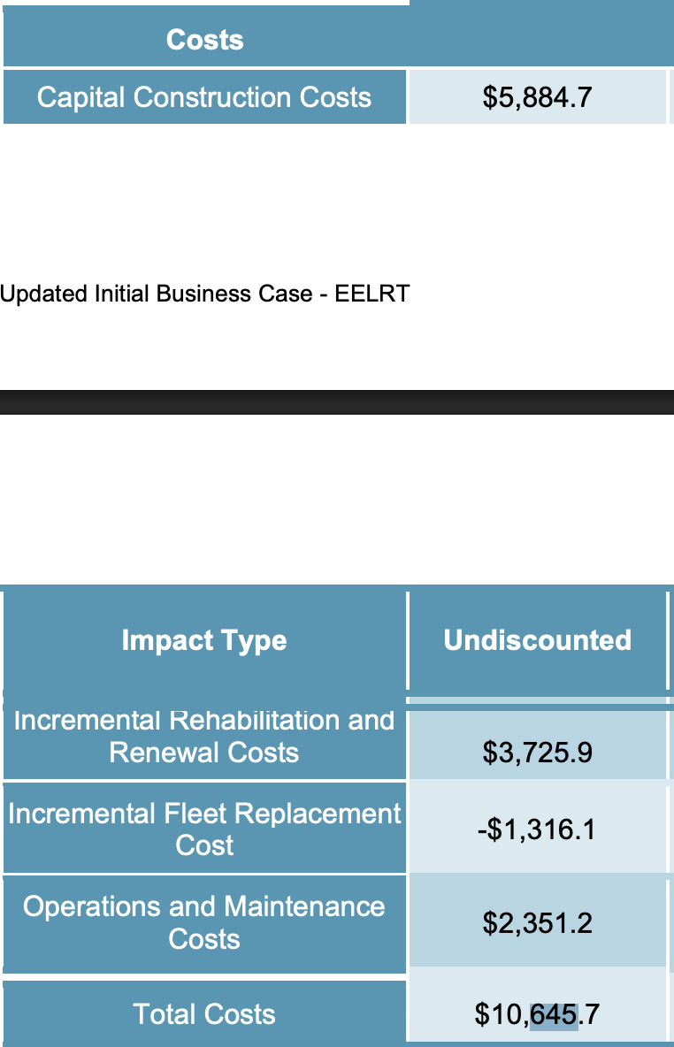The image size is (674, 1047).
Task: Click the $2,351.2 value cell
Action: [537, 924]
